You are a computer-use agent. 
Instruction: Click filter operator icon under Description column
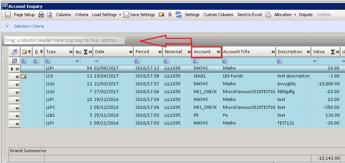point(280,61)
